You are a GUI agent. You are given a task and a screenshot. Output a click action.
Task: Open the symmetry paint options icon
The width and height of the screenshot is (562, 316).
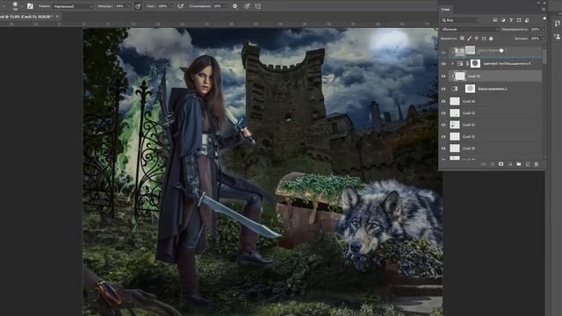point(257,6)
